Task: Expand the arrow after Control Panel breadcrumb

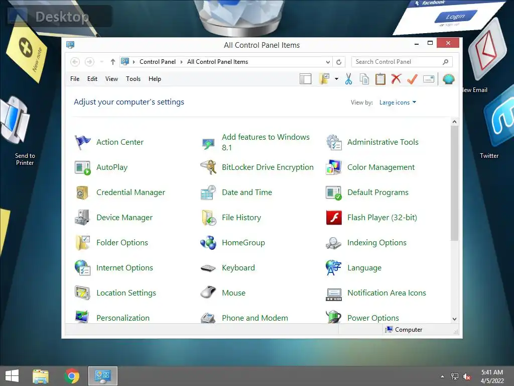Action: (x=181, y=62)
